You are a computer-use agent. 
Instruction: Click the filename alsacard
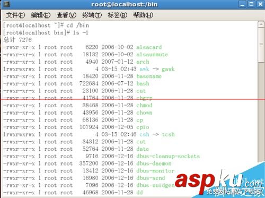tap(149, 47)
